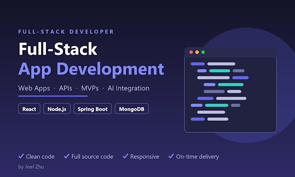This screenshot has height=177, width=295.
Task: Click the 'Responsive' label
Action: click(144, 157)
